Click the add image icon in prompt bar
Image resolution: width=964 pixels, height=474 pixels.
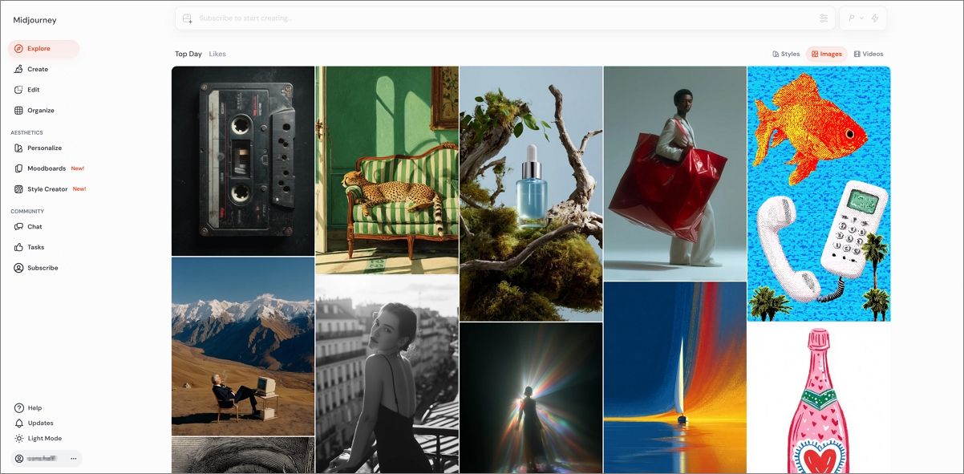(x=188, y=18)
